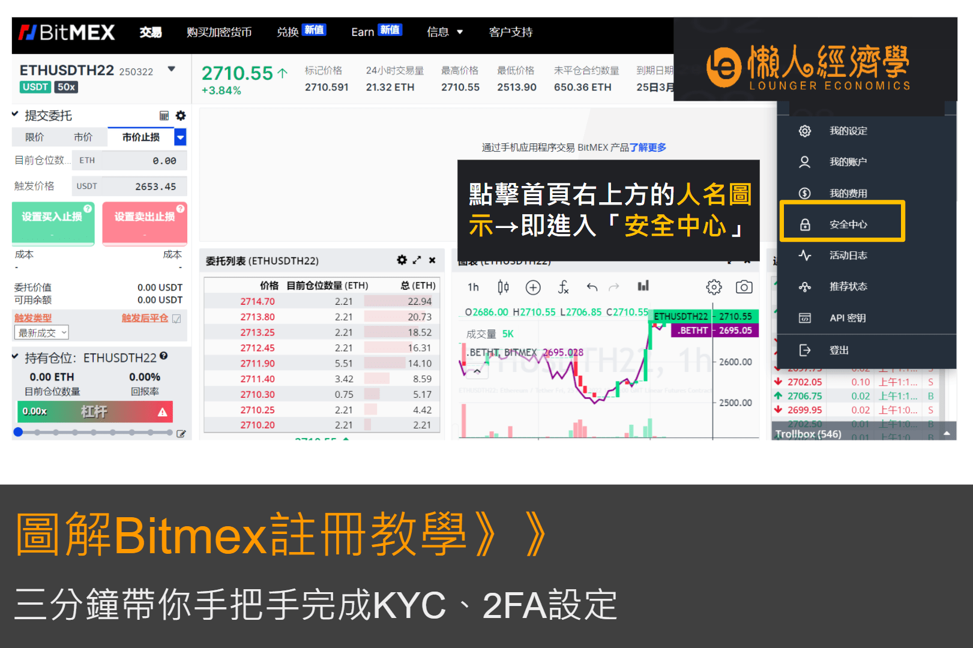Select order book price 2710.20
The width and height of the screenshot is (973, 648).
(258, 425)
